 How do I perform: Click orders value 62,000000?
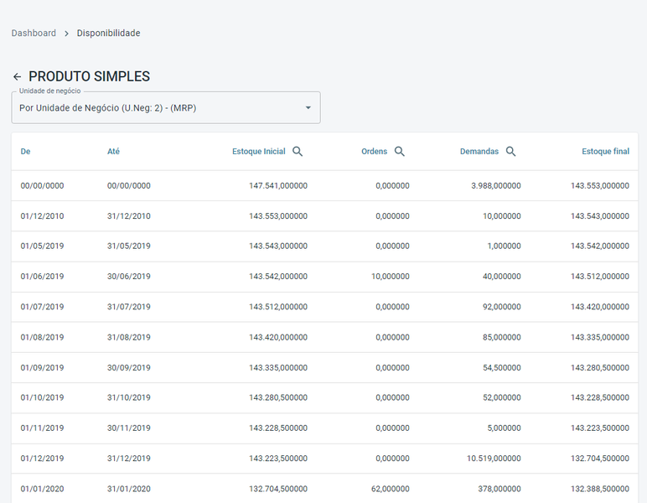click(391, 489)
